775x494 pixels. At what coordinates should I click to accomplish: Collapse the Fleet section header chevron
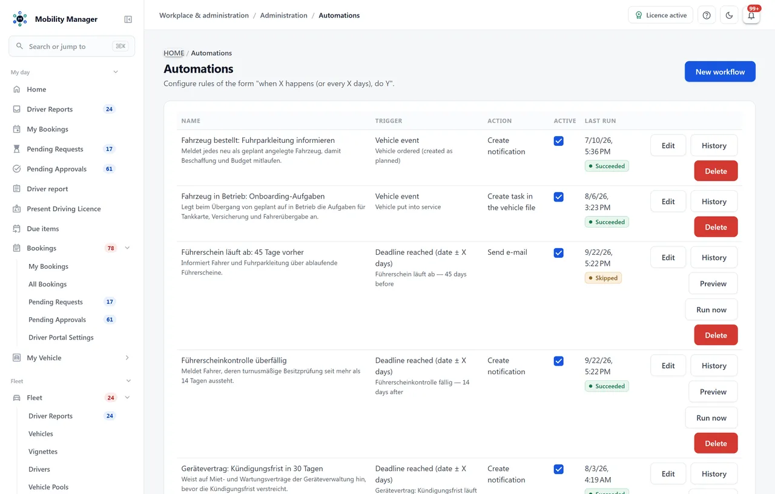[128, 381]
